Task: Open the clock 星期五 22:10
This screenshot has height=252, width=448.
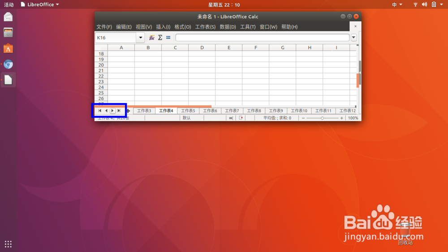Action: 224,4
